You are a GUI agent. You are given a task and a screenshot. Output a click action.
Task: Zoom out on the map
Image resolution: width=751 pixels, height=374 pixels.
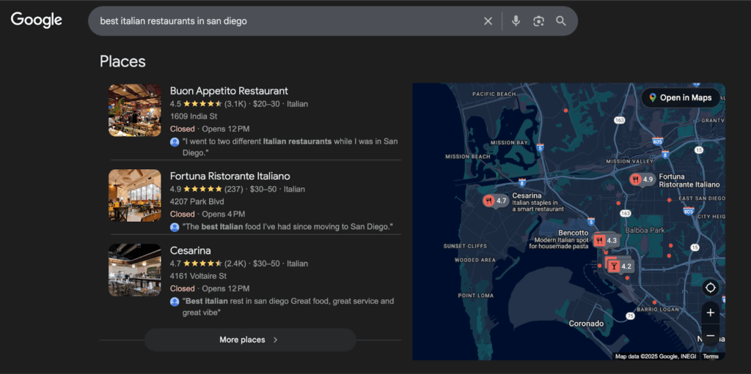(x=709, y=336)
